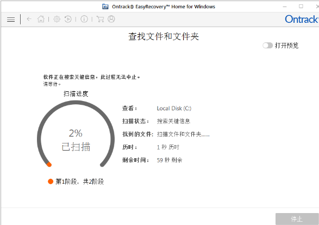Open the hamburger menu

click(x=11, y=20)
